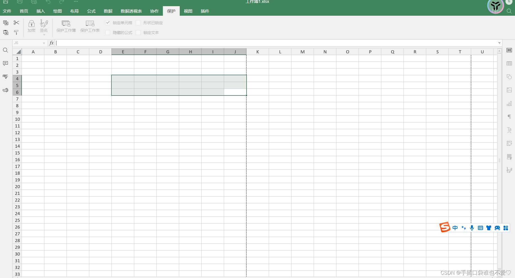The width and height of the screenshot is (515, 278).
Task: Click the Quick Print icon
Action: coord(34,1)
